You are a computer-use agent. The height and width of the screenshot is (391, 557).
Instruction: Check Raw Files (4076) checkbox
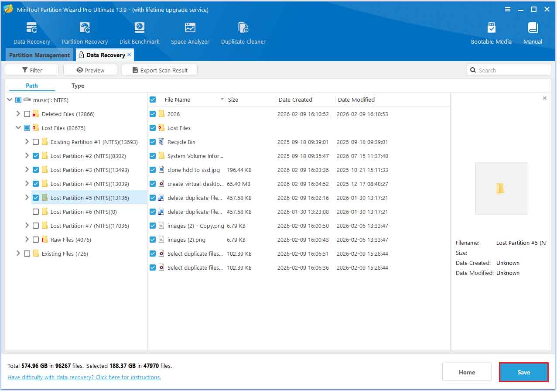(36, 240)
